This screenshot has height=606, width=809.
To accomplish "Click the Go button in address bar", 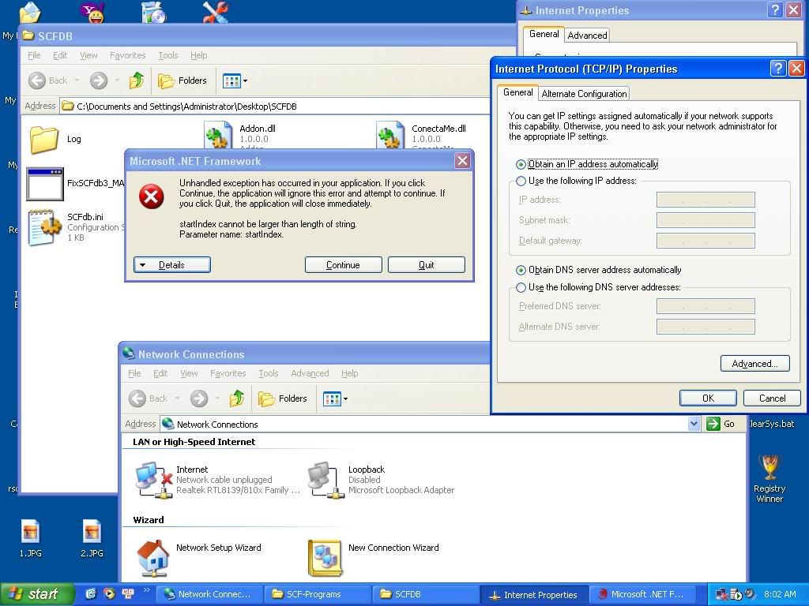I will pos(721,424).
